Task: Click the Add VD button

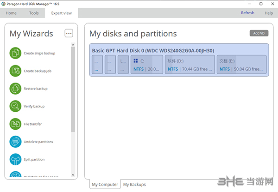Action: (x=259, y=33)
